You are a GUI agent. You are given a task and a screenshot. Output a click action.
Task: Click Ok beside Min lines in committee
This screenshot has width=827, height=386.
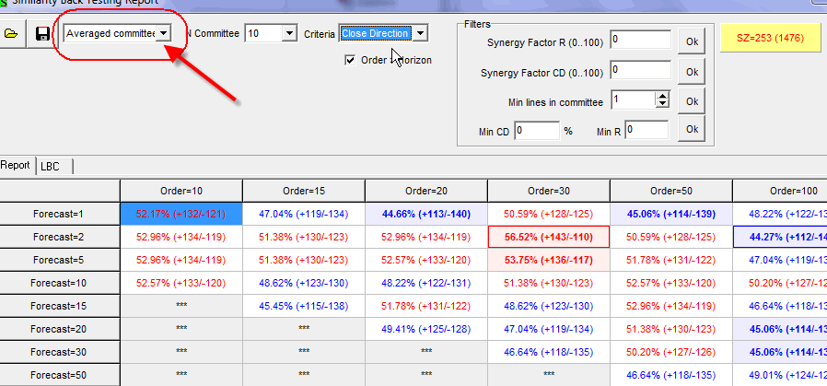[x=691, y=100]
